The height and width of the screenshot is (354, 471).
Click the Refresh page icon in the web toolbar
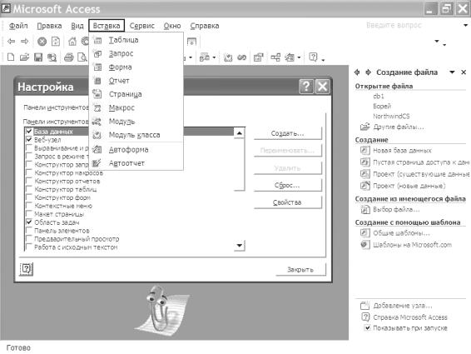[x=56, y=41]
